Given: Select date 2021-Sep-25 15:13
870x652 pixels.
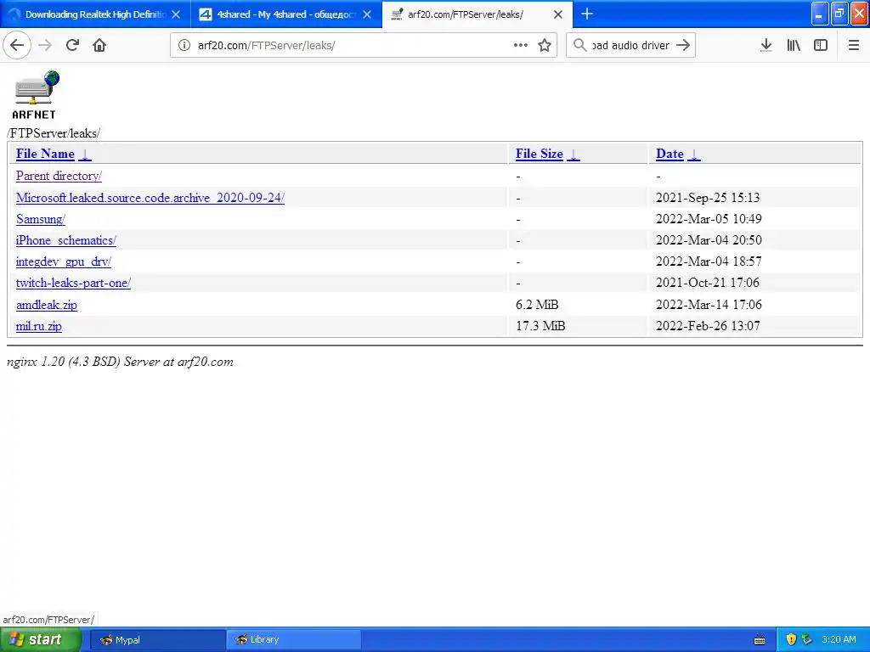Looking at the screenshot, I should tap(708, 197).
